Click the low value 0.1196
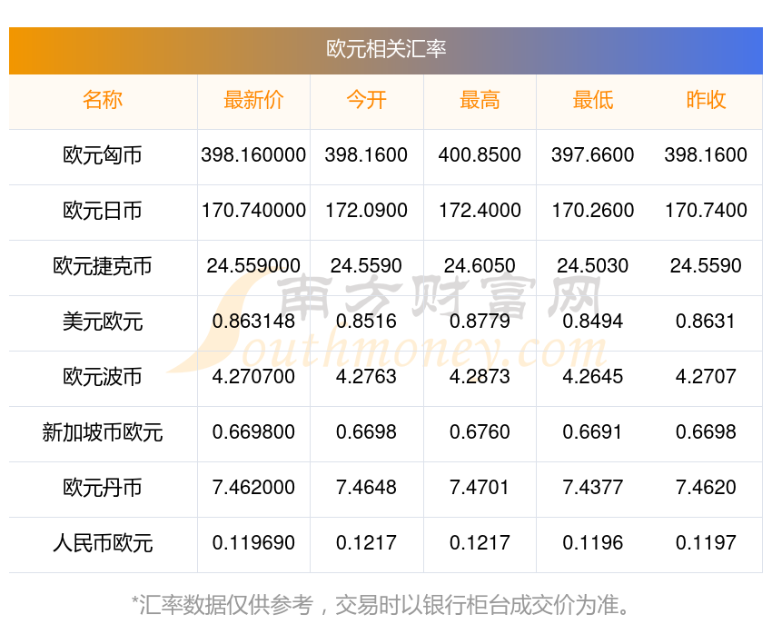 593,543
